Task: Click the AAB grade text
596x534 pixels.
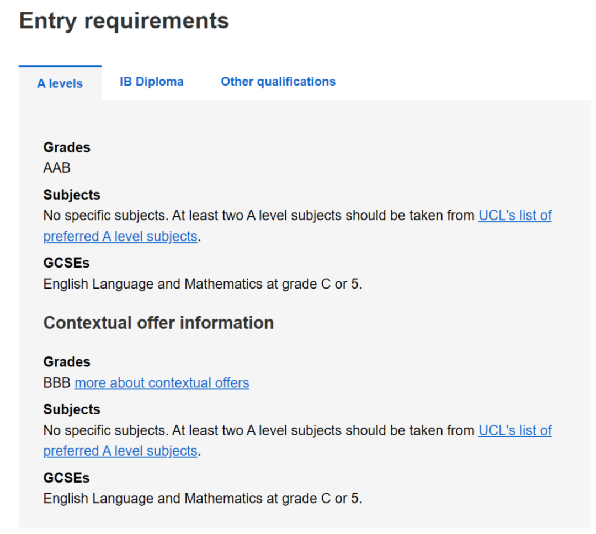Action: 57,168
